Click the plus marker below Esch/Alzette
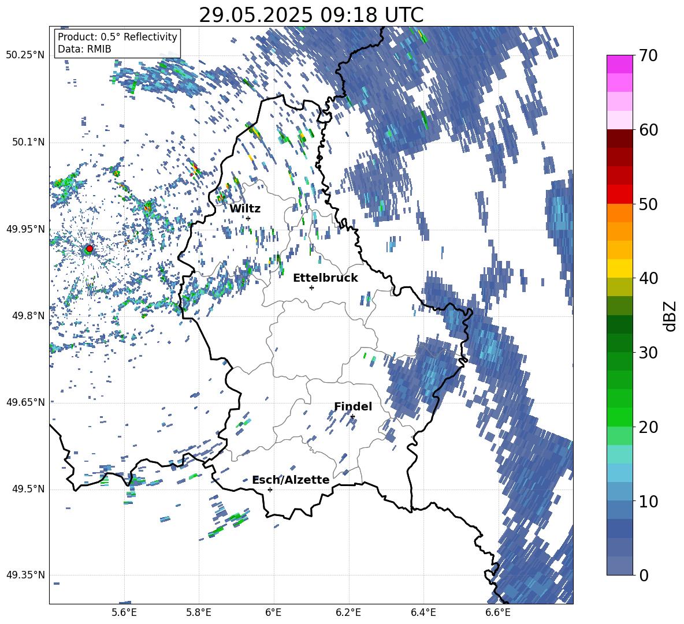684x624 pixels. (270, 490)
